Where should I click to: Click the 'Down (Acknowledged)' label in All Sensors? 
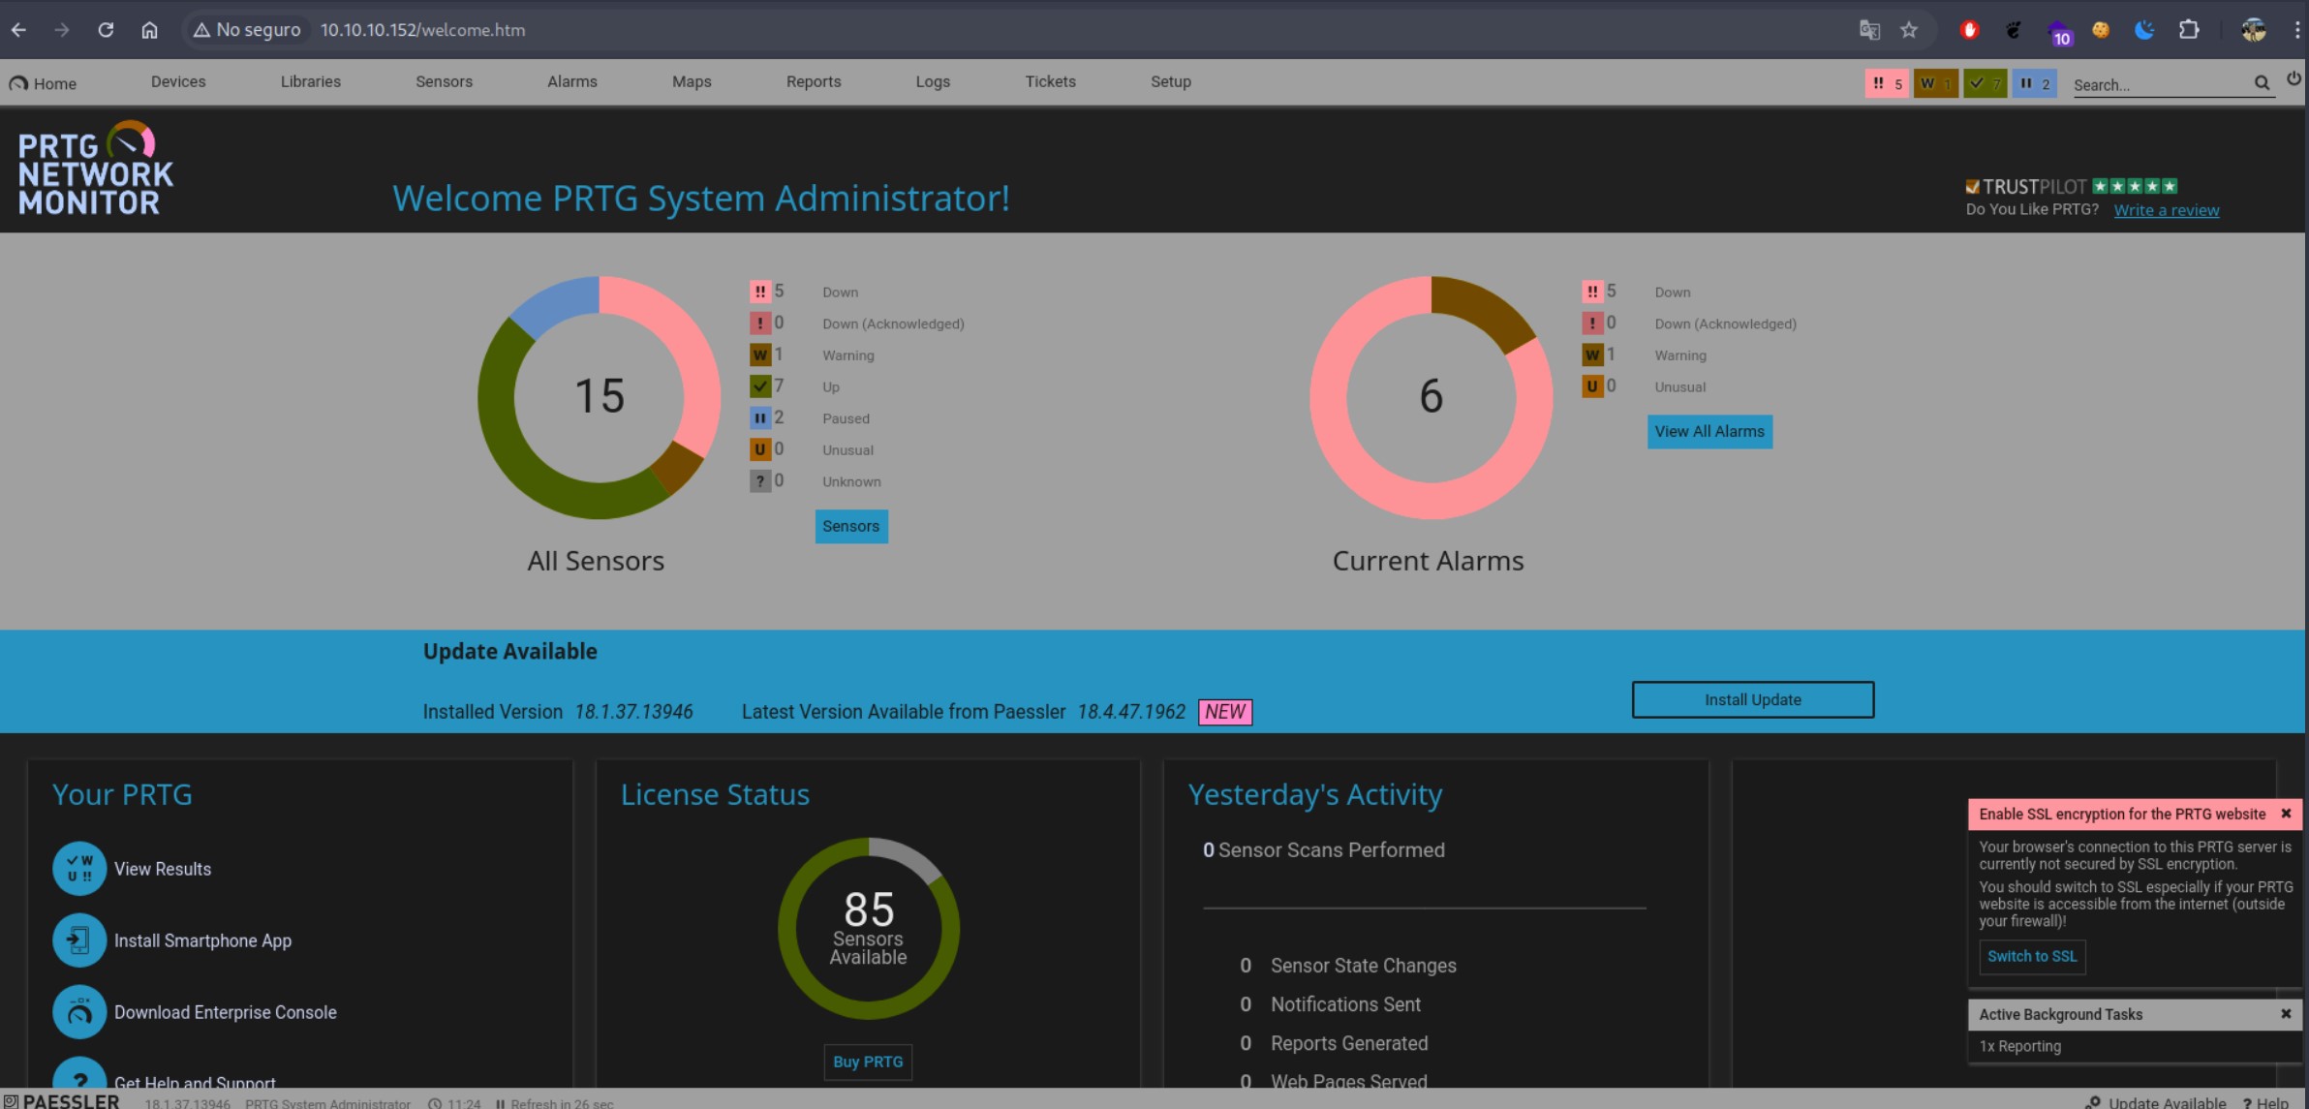click(x=893, y=323)
